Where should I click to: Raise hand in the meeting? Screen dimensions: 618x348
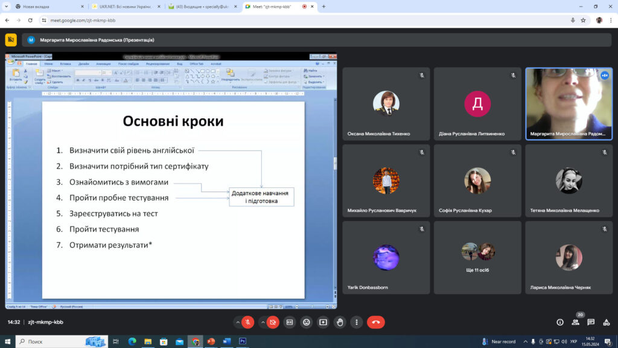point(340,323)
